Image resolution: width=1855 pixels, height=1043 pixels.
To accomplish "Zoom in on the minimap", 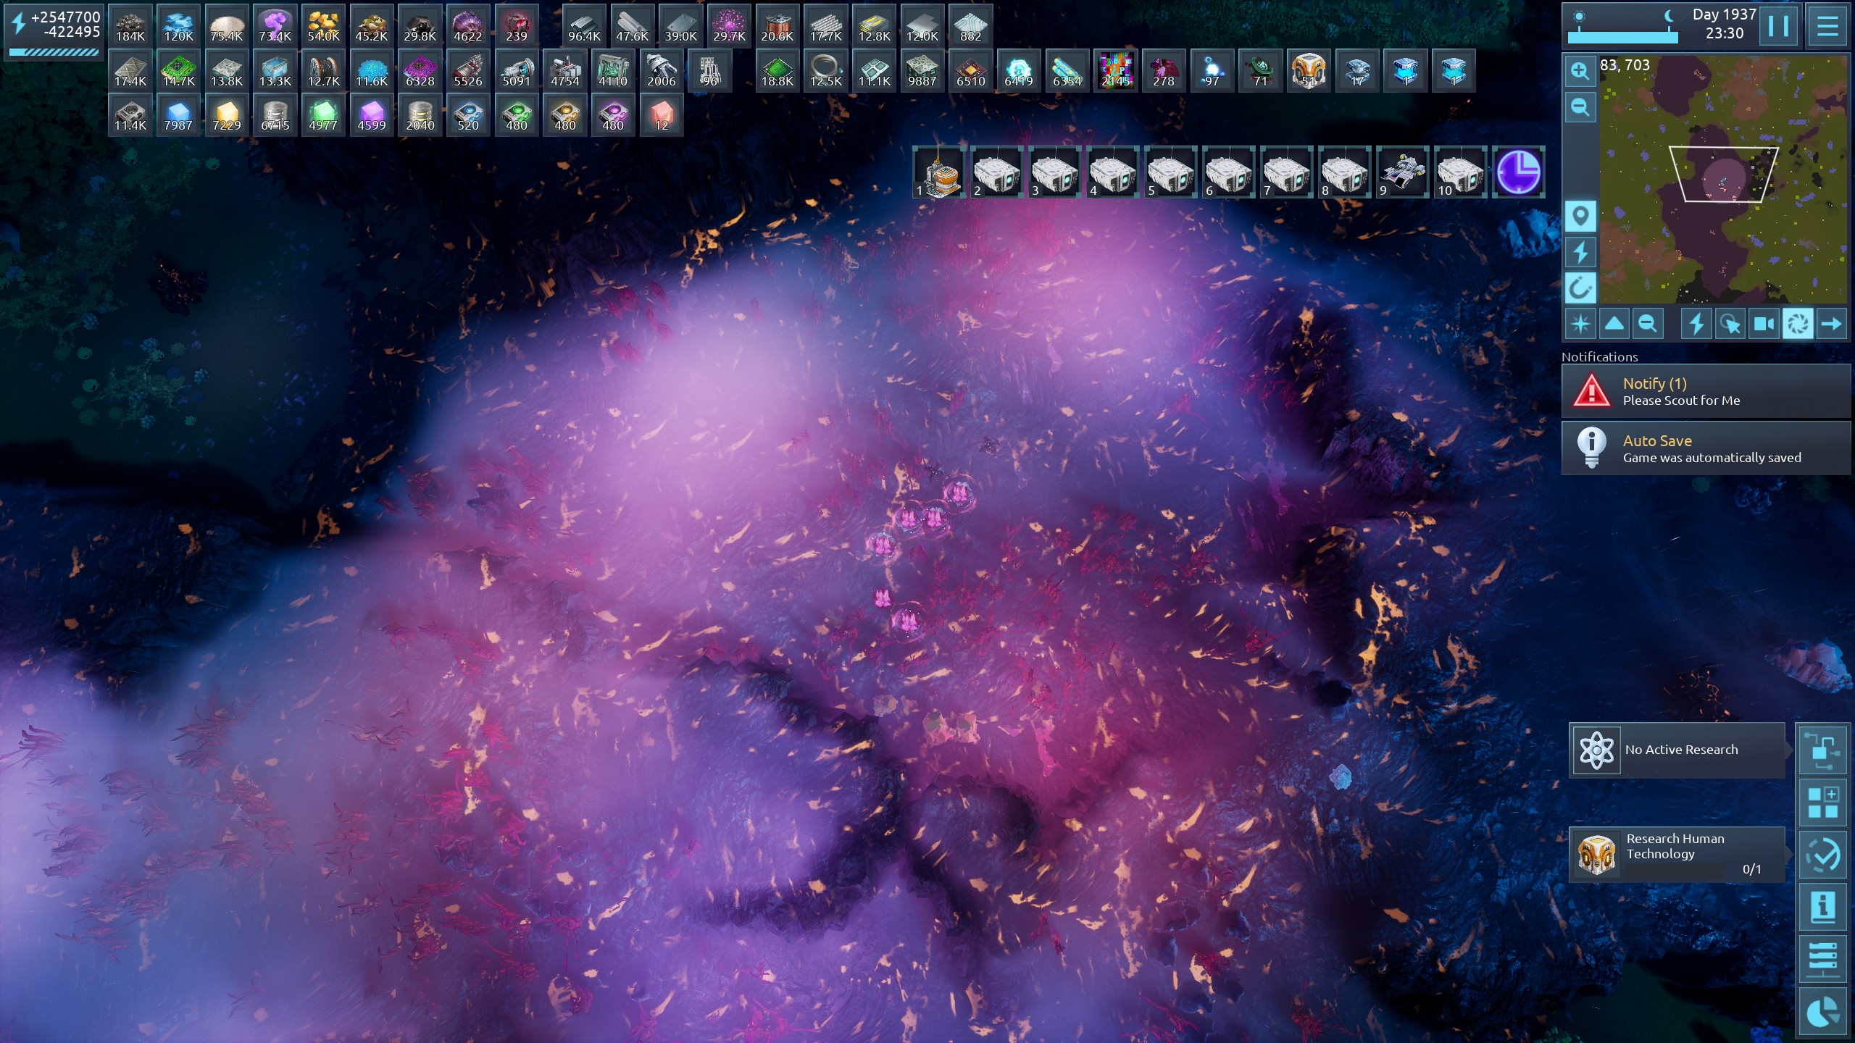I will click(x=1580, y=71).
